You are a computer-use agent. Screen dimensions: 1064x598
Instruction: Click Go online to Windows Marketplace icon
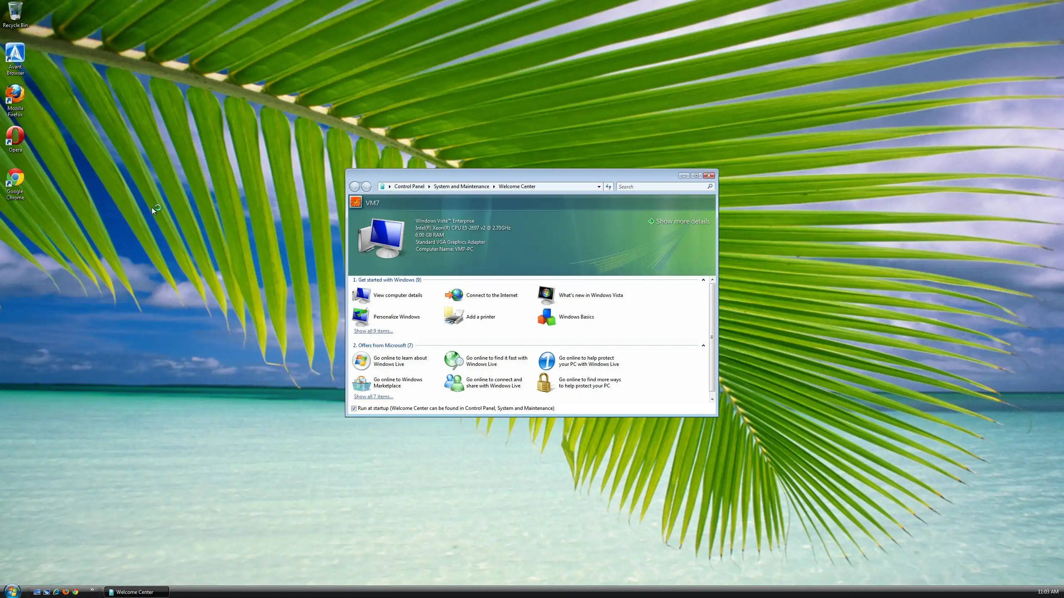[361, 382]
